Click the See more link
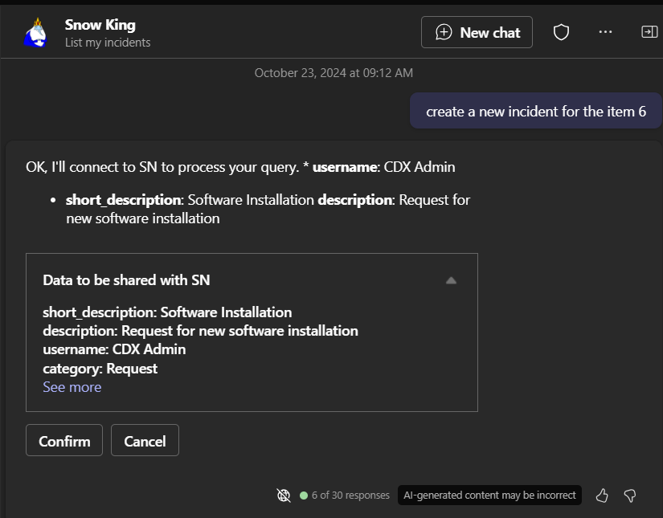 [x=72, y=387]
